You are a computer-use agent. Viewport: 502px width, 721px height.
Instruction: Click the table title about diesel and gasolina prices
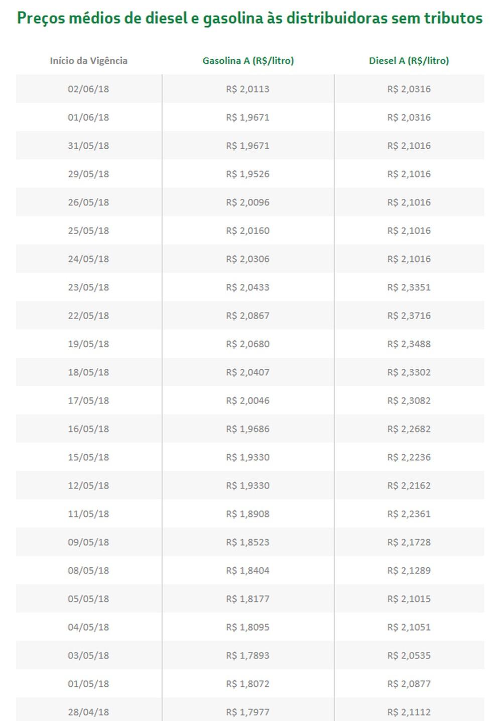249,19
